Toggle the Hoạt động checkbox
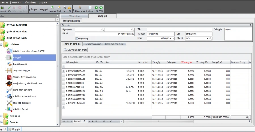This screenshot has height=132, width=255. [77, 39]
